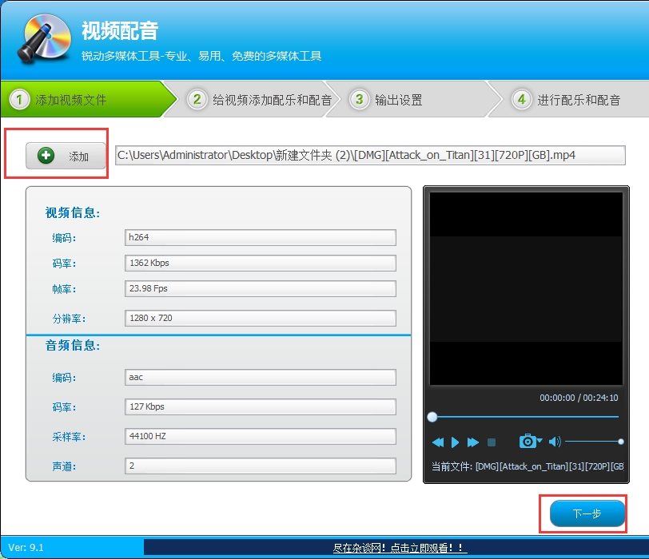The width and height of the screenshot is (649, 559).
Task: Click the video bitrate field 1362 Kbps
Action: (x=261, y=263)
